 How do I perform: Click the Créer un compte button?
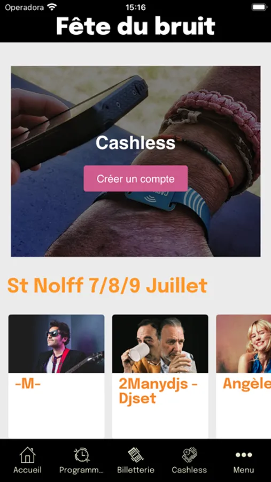(x=136, y=178)
